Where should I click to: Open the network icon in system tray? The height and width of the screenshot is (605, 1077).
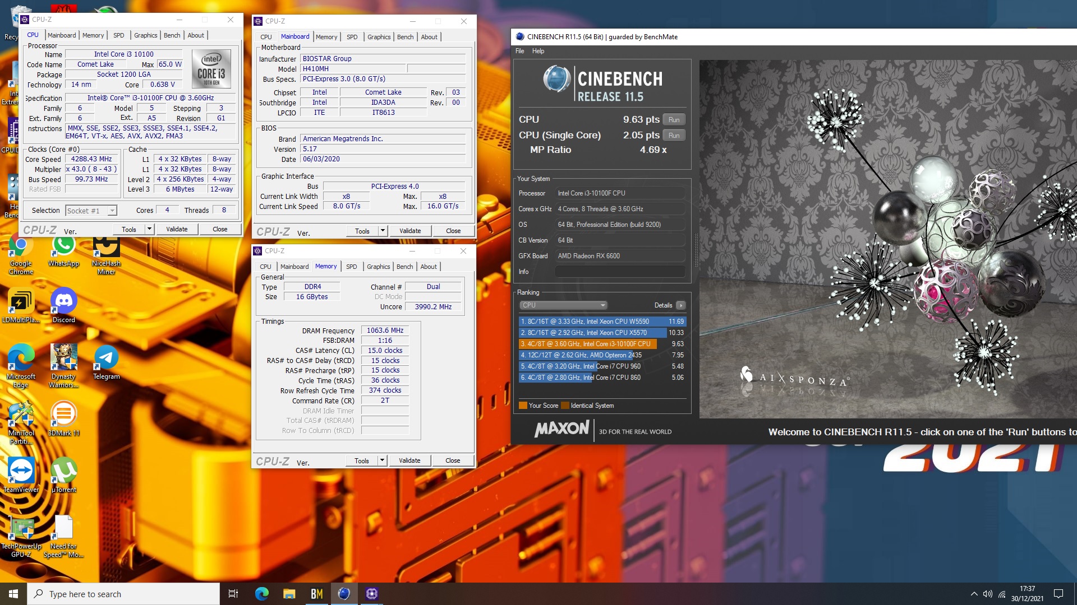tap(1002, 594)
